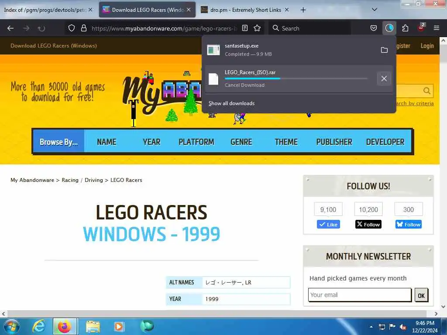Browse games by NAME

click(x=107, y=142)
